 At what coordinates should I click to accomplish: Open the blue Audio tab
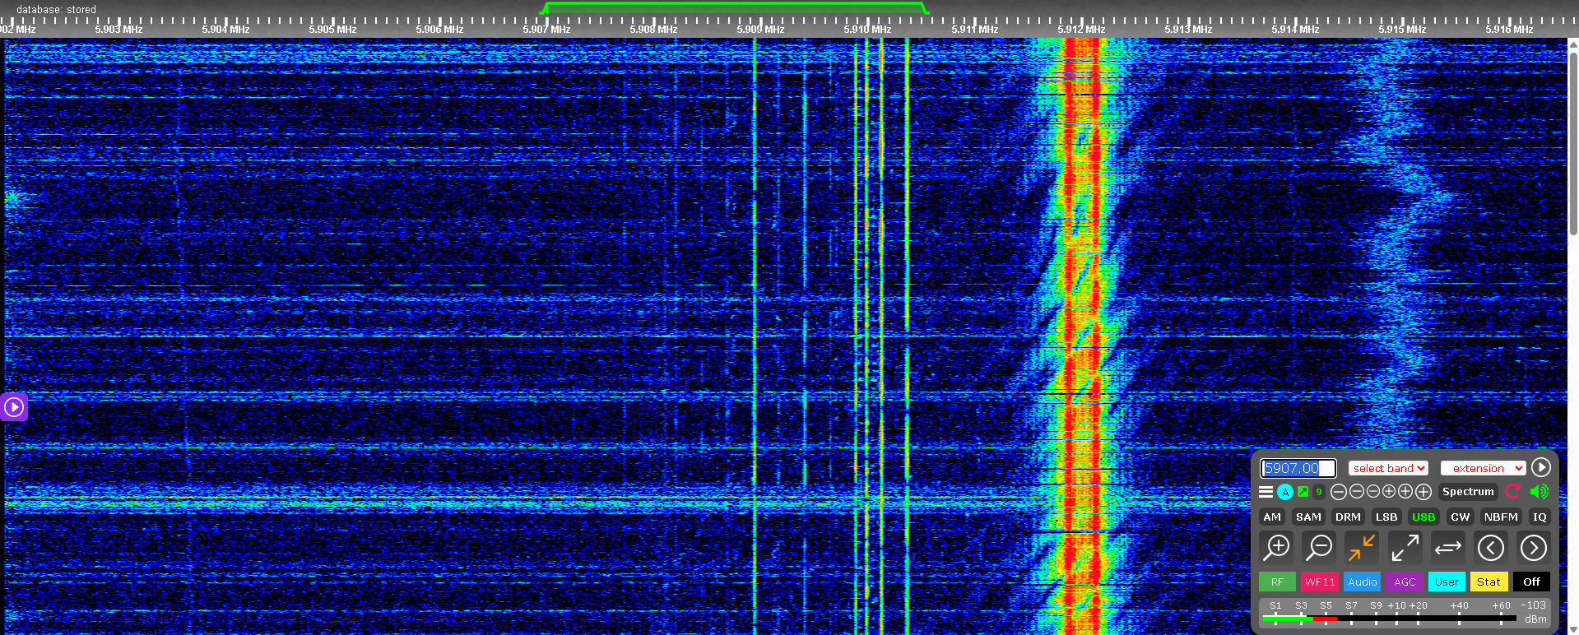click(x=1362, y=582)
